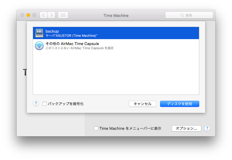This screenshot has width=232, height=160.
Task: Click このリストにない AirMac Time Capsule を設定 text
Action: [79, 48]
